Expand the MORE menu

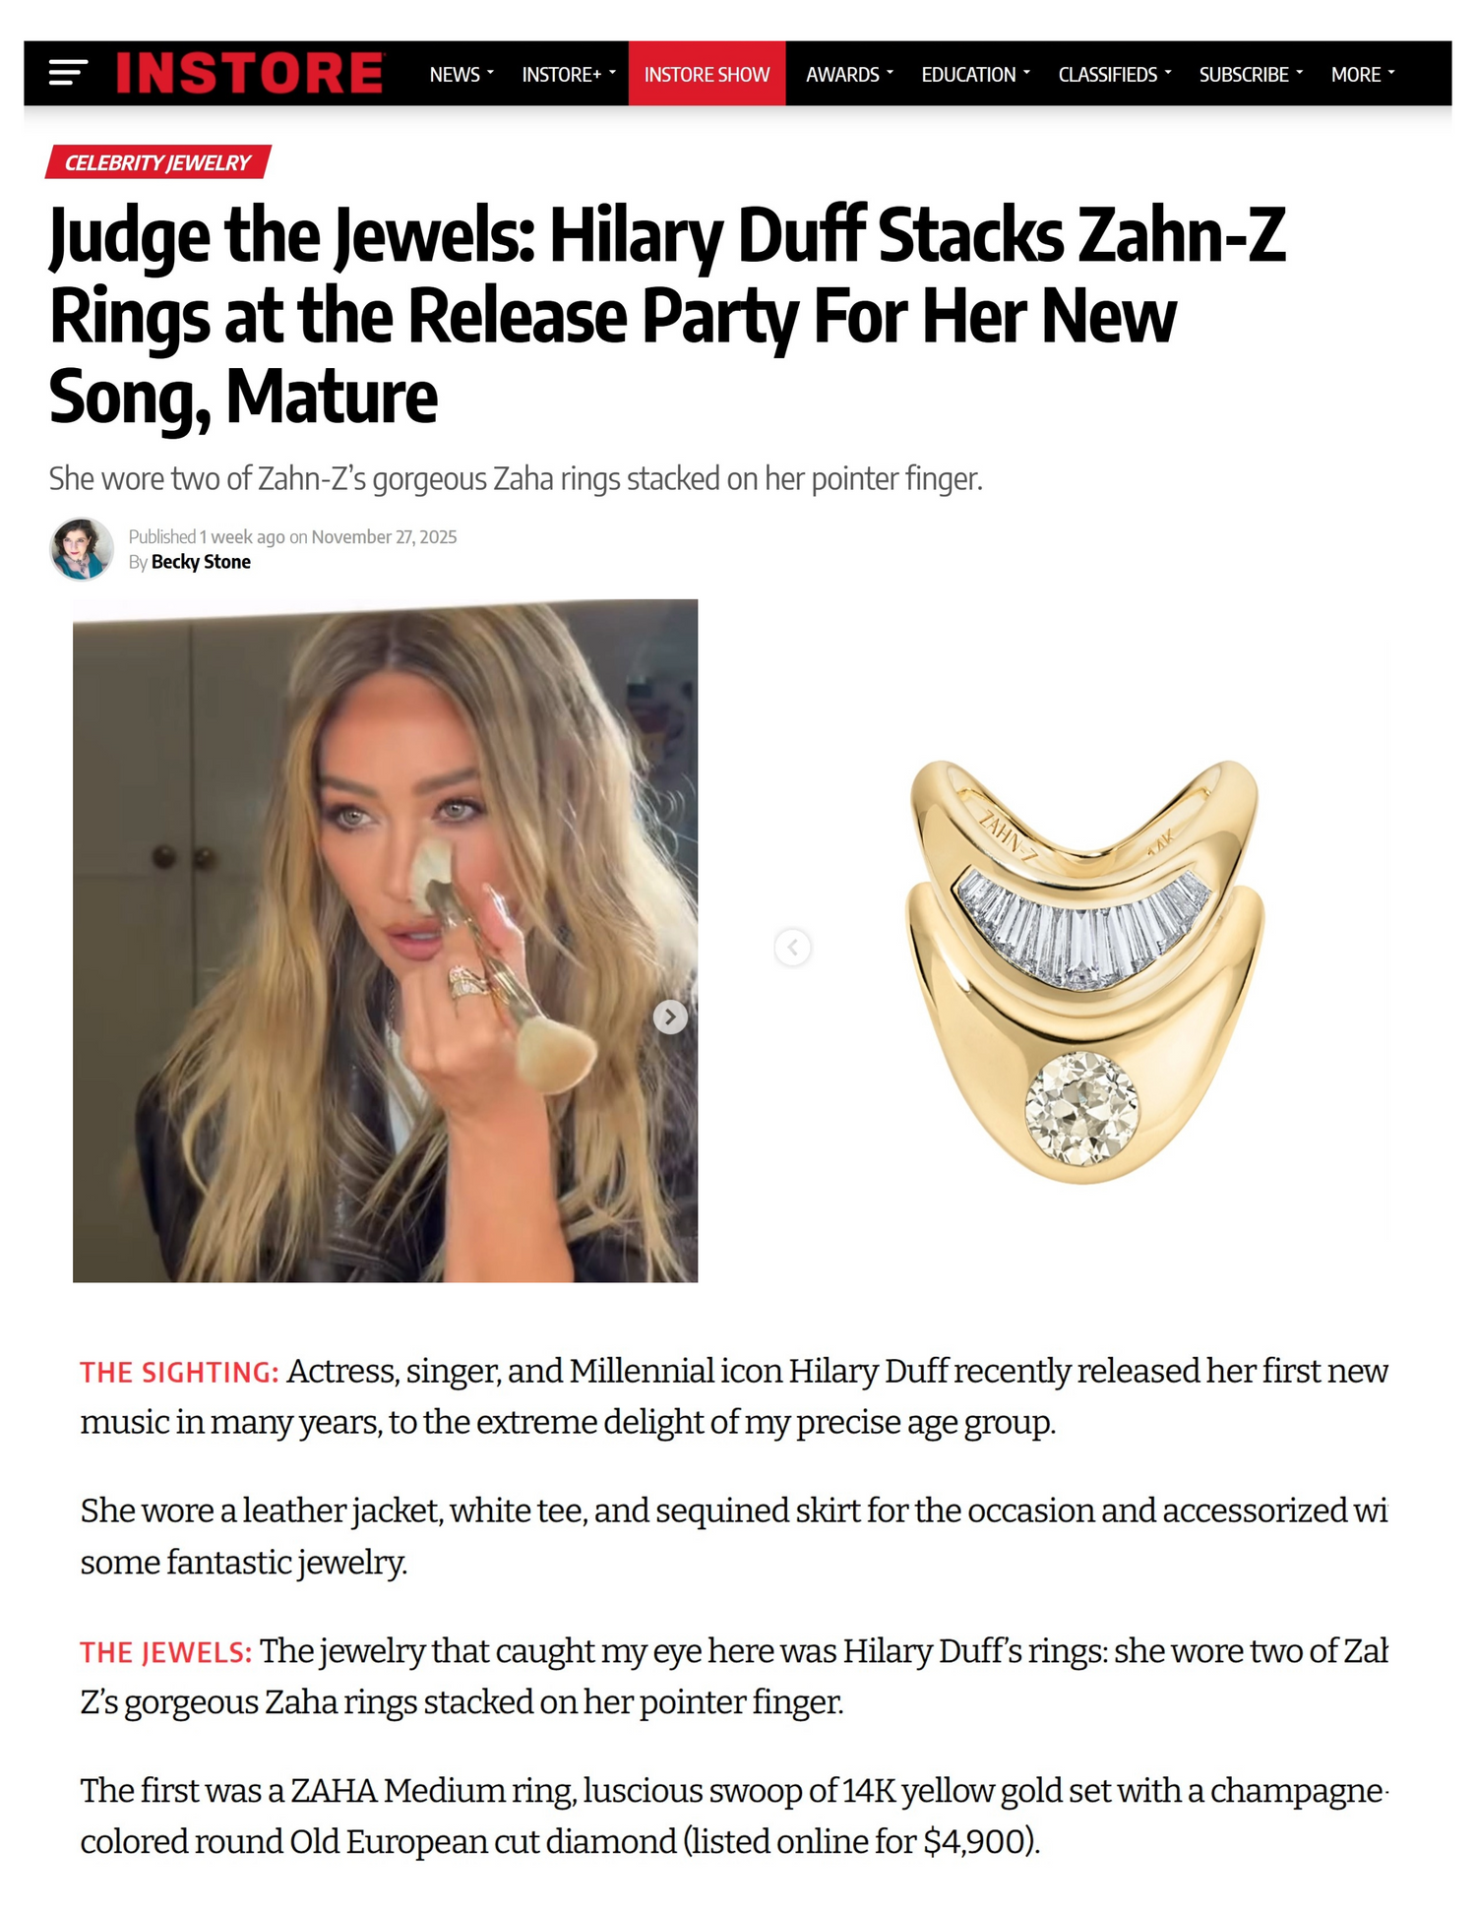pyautogui.click(x=1363, y=74)
